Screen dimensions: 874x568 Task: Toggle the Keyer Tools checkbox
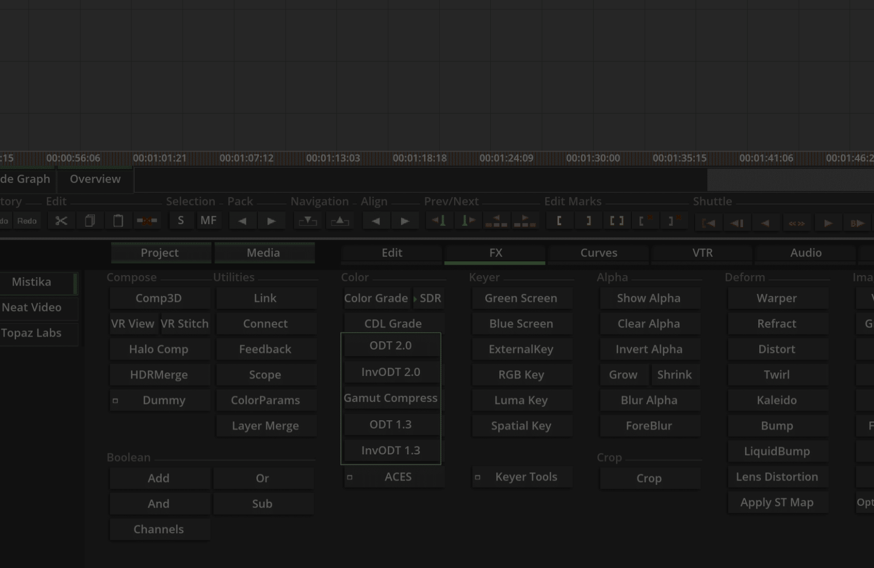click(x=478, y=477)
